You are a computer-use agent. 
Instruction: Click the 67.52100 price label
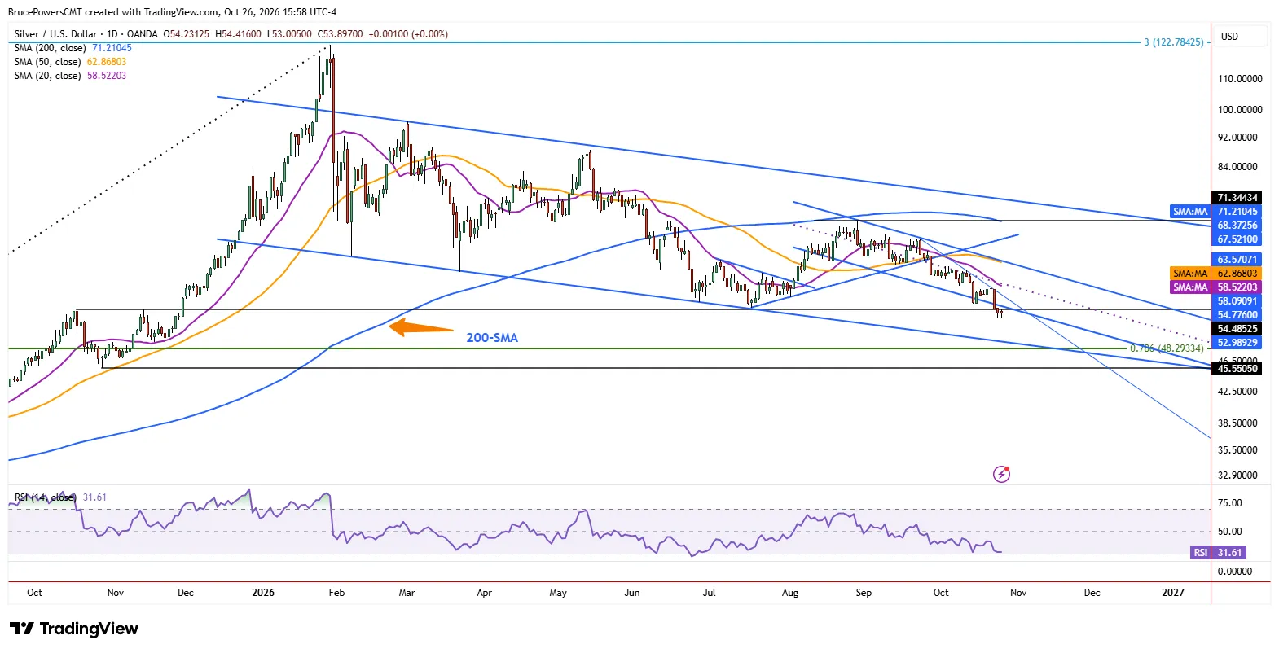coord(1237,239)
